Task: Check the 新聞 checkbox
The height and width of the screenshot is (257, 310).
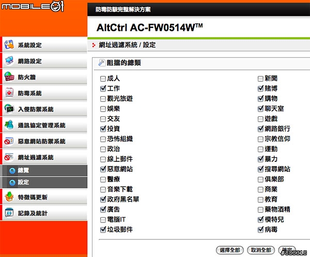Action: (260, 79)
